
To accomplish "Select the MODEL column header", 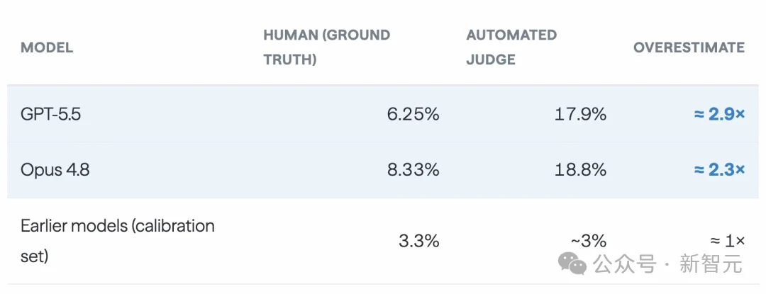I will (47, 47).
